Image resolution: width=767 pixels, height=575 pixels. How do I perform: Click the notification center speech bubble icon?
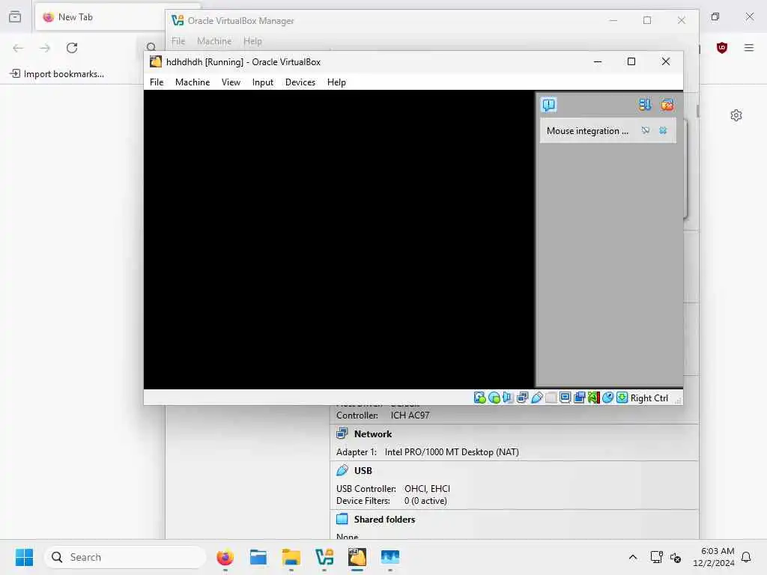[549, 105]
